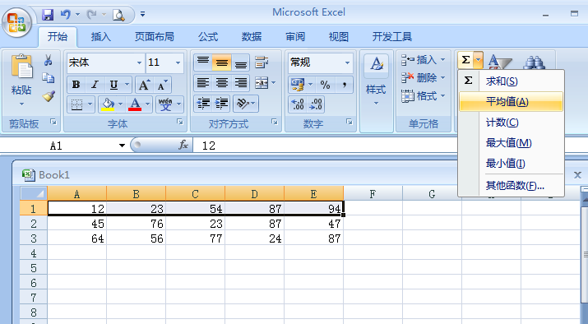Apply percent style to cells
The width and height of the screenshot is (588, 324).
(325, 85)
